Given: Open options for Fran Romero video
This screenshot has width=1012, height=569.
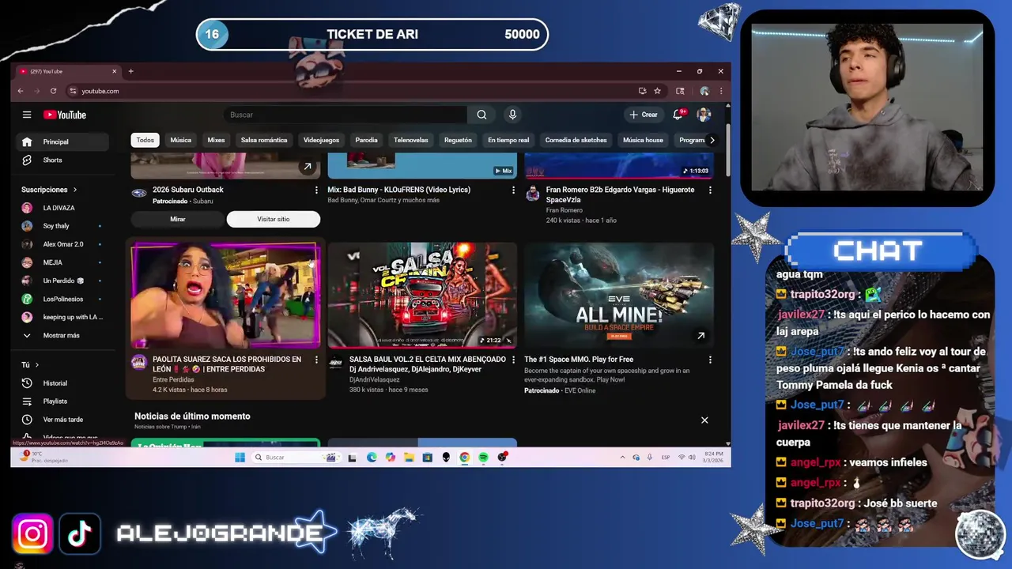Looking at the screenshot, I should coord(710,190).
